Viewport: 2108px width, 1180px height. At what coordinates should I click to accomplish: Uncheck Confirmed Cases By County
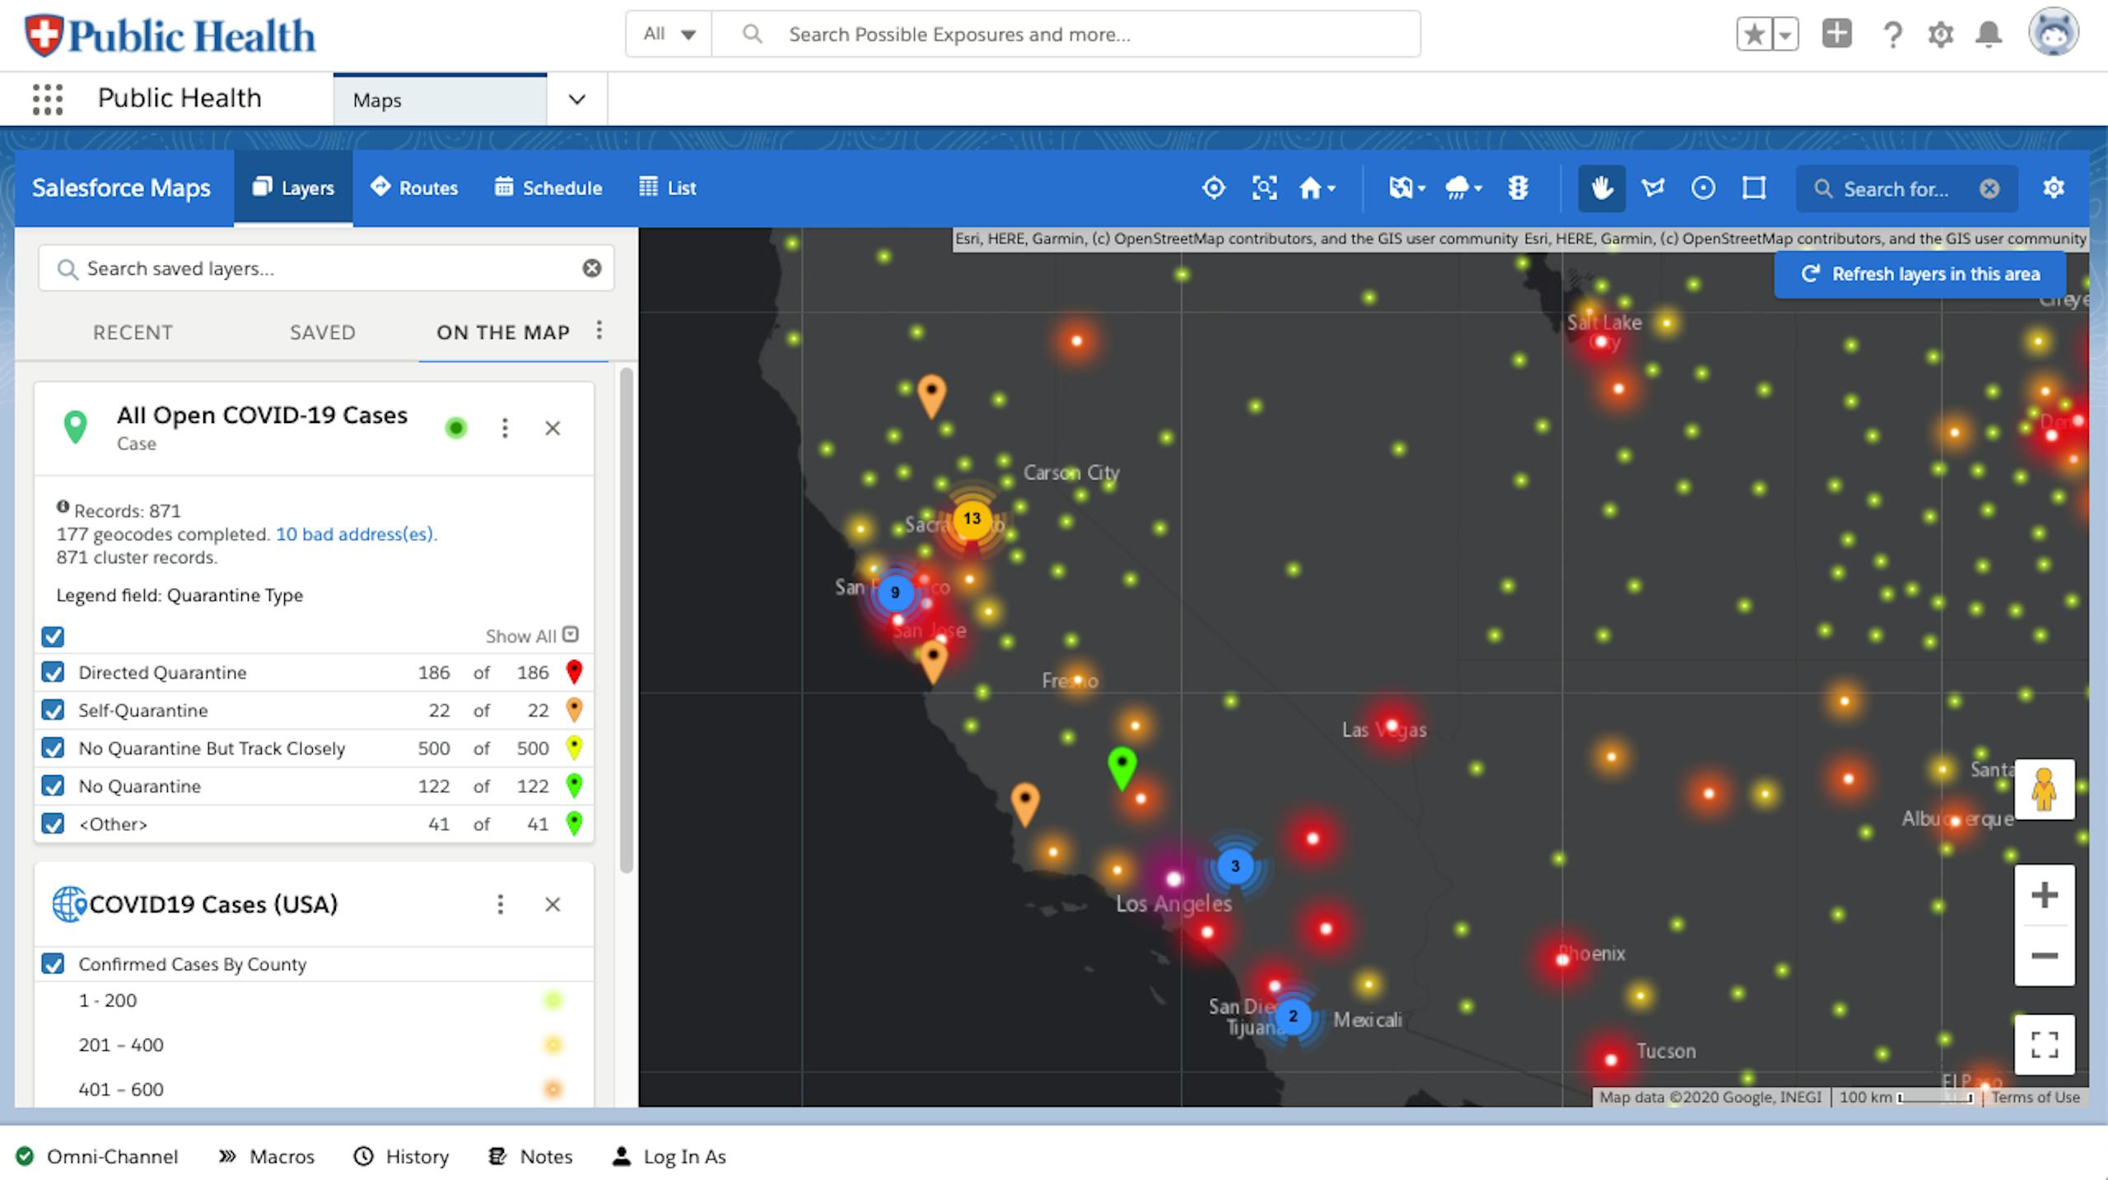pyautogui.click(x=54, y=964)
